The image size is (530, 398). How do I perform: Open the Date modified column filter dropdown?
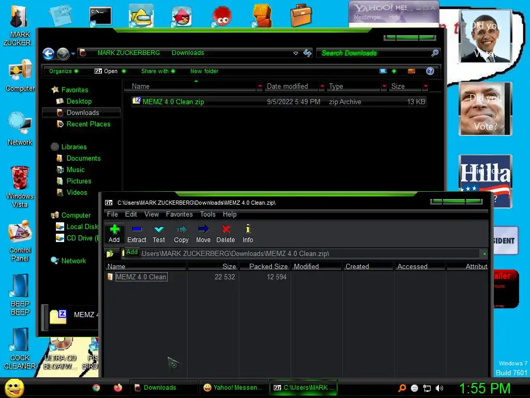pos(322,87)
